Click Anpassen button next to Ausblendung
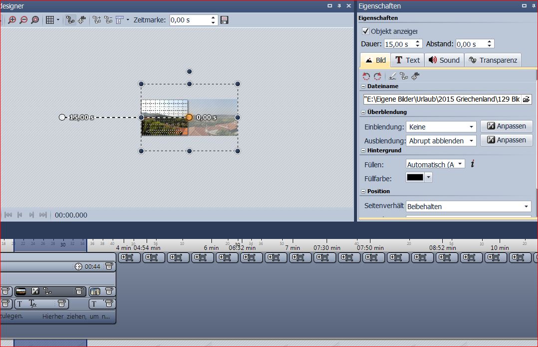This screenshot has width=538, height=347. (x=506, y=140)
